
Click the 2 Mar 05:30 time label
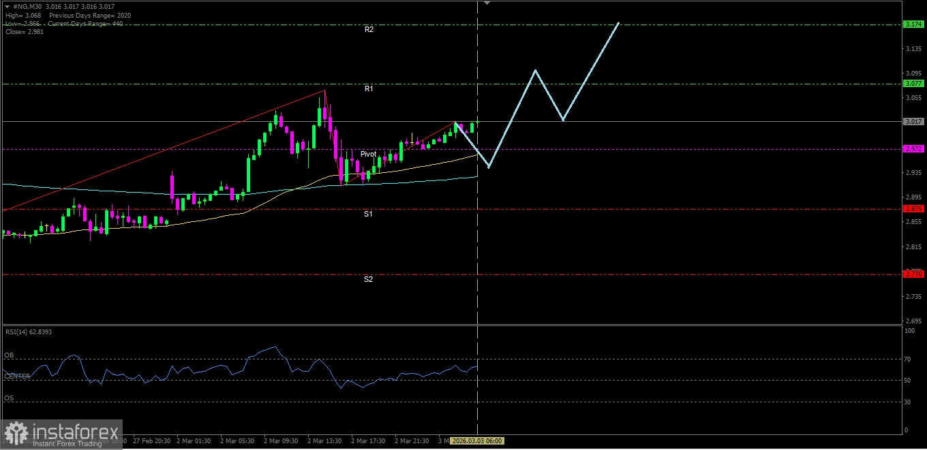point(238,441)
